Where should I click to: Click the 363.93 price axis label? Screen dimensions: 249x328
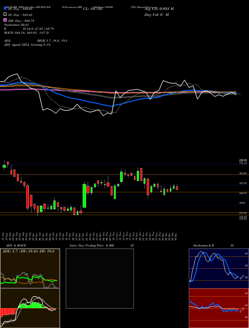pyautogui.click(x=243, y=173)
